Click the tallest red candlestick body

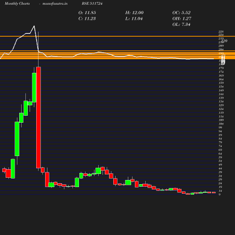point(39,117)
